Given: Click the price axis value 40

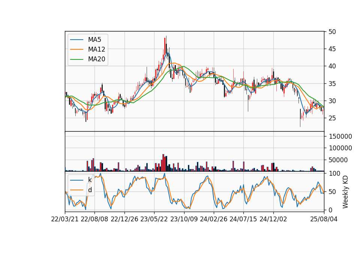Looking at the screenshot, I should tap(332, 66).
